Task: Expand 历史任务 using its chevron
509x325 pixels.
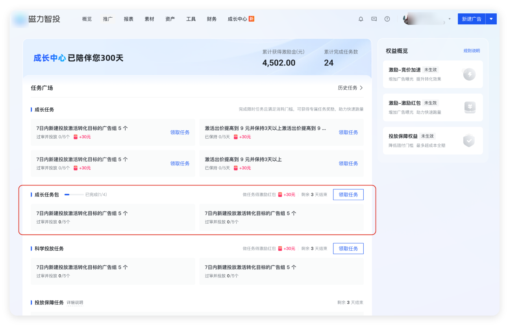Action: click(x=362, y=88)
